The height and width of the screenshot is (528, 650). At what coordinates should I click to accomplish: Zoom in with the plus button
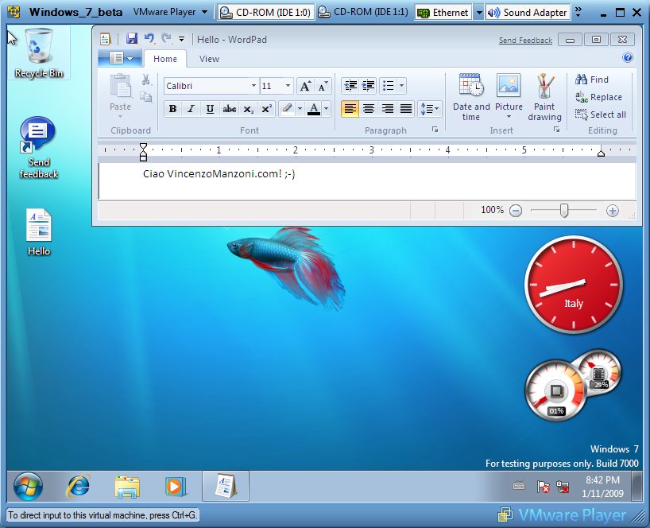click(613, 211)
